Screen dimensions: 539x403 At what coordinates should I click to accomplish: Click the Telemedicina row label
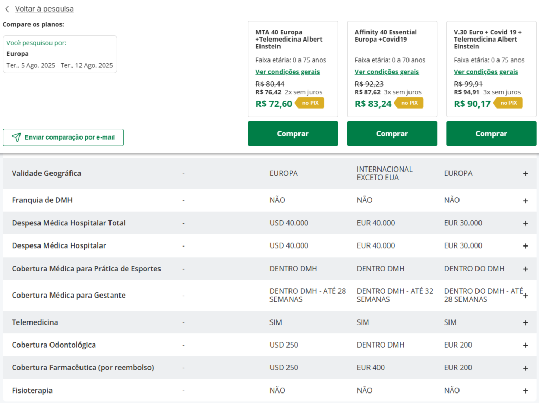click(35, 322)
